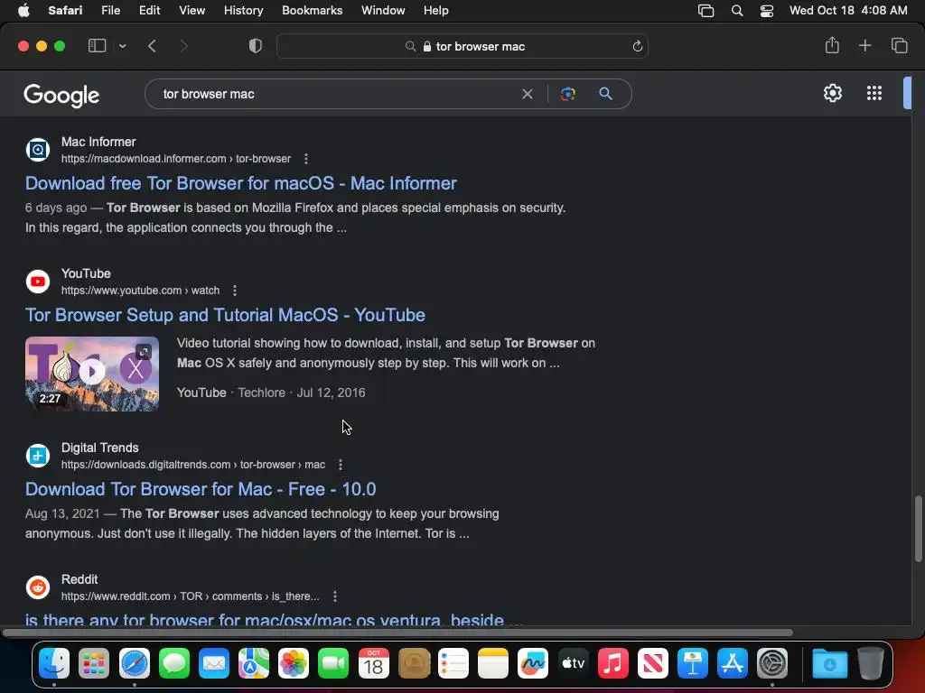Screen dimensions: 925x693
Task: Open Finder from the Dock
Action: coord(54,663)
